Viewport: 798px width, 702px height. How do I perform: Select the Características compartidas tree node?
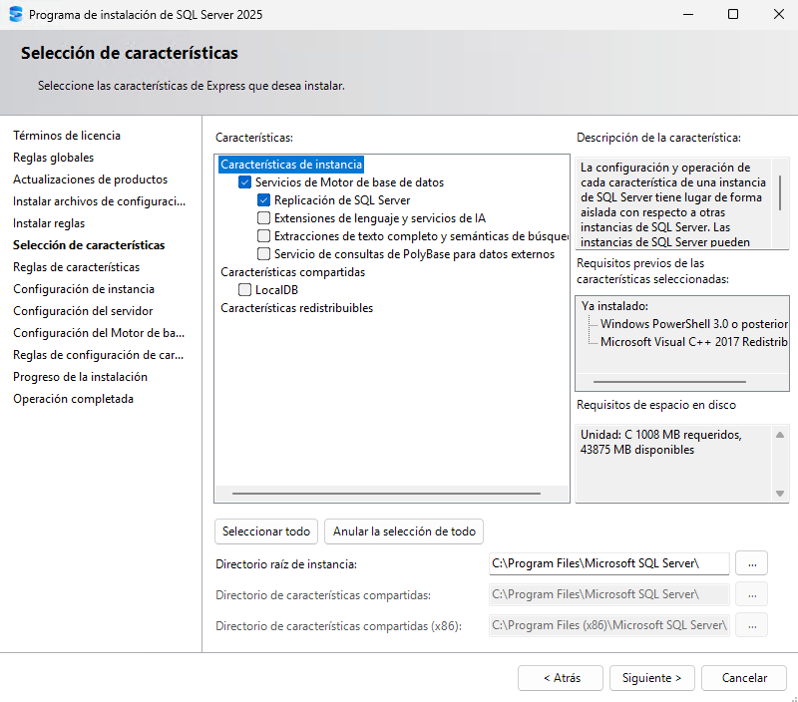click(x=292, y=272)
